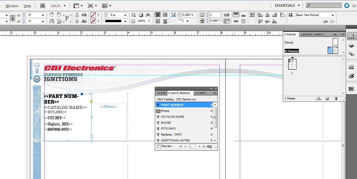Image resolution: width=357 pixels, height=179 pixels.
Task: Click the align left edges icon
Action: click(x=260, y=15)
